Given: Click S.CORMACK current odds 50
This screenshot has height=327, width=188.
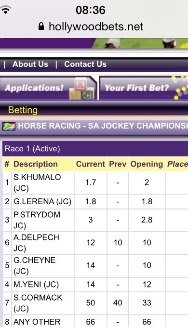Looking at the screenshot, I should click(91, 302).
